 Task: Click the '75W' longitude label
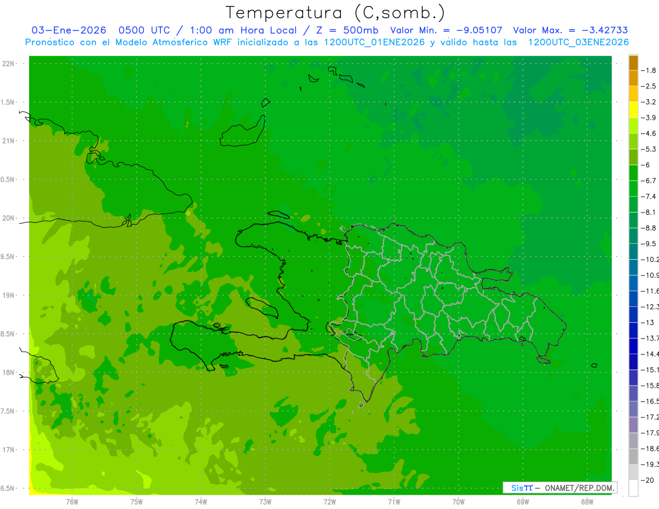(x=137, y=501)
